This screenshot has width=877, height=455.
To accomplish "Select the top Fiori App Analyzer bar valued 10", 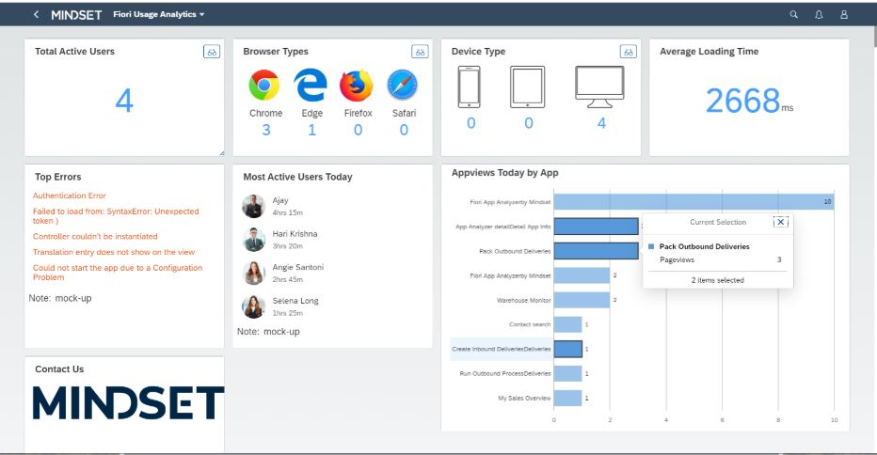I will tap(694, 202).
